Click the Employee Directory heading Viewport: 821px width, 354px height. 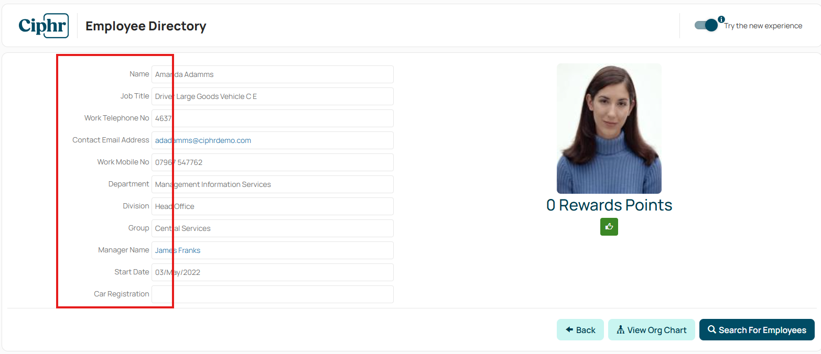click(x=146, y=26)
